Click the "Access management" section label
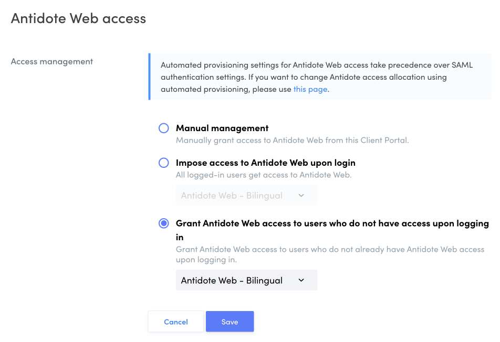 pos(52,61)
